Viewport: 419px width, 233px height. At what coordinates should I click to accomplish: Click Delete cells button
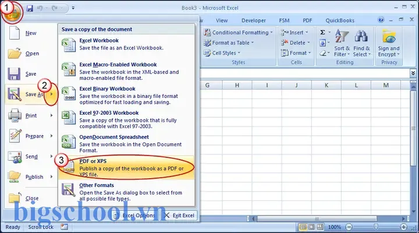point(296,43)
